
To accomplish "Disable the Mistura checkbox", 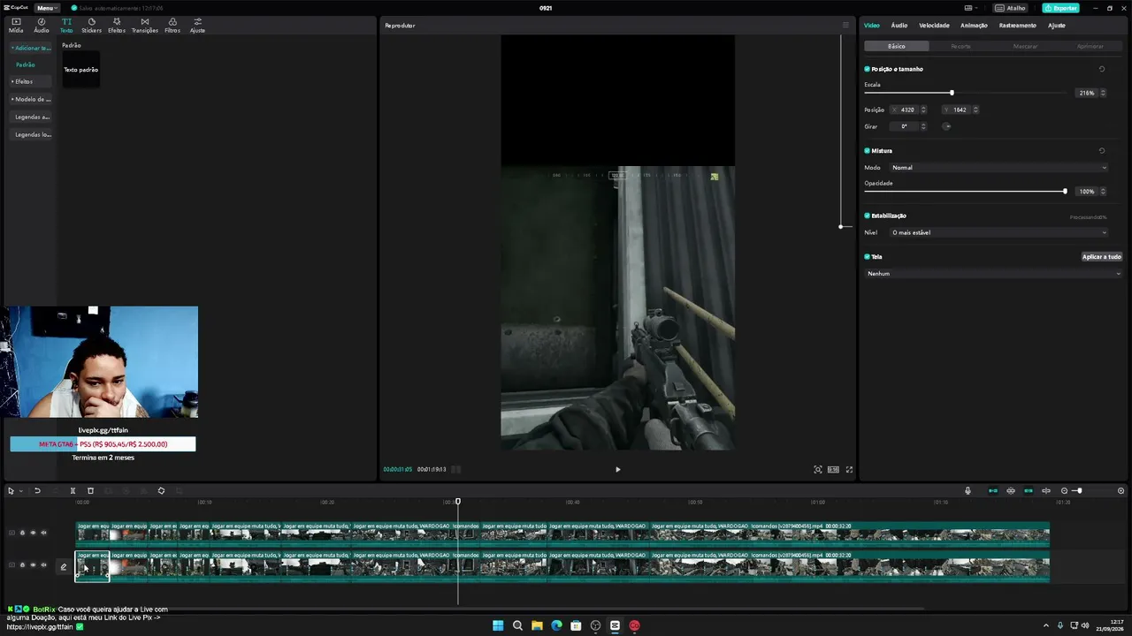I will coord(867,151).
